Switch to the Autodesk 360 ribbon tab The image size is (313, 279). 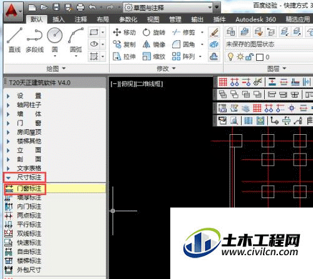[x=255, y=19]
